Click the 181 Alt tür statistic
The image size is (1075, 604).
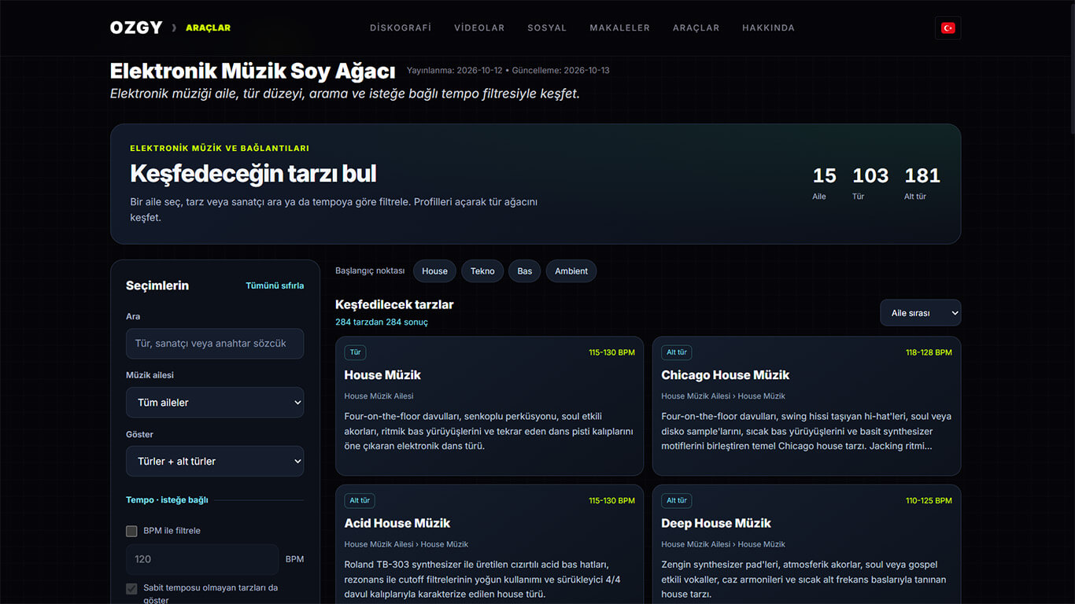(922, 183)
